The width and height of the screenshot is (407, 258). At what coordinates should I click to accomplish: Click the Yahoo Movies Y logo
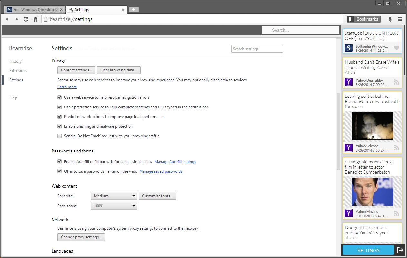pyautogui.click(x=349, y=213)
